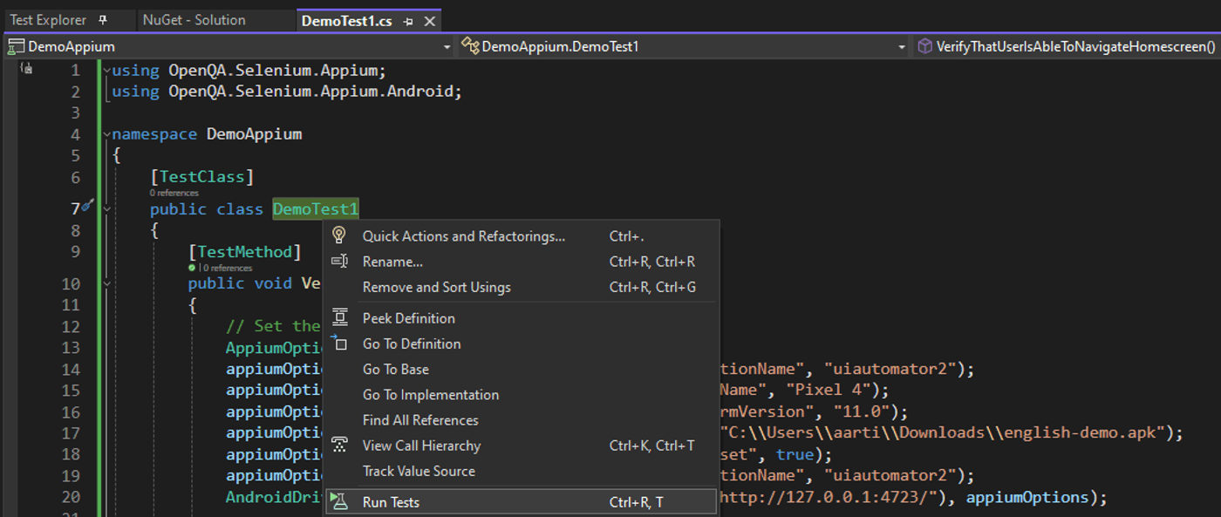
Task: Click 'OpenQA.Selenium.Appium.Android' on line 2
Action: click(310, 92)
